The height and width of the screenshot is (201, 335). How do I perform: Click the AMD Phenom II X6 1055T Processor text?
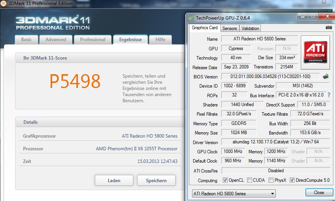coord(137,149)
